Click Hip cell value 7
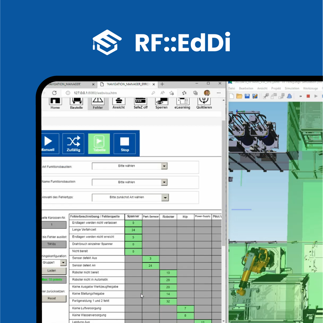This screenshot has height=323, width=323. (x=185, y=308)
